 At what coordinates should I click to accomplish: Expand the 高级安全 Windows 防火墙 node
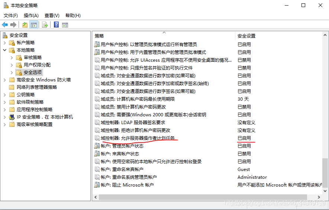coord(5,80)
